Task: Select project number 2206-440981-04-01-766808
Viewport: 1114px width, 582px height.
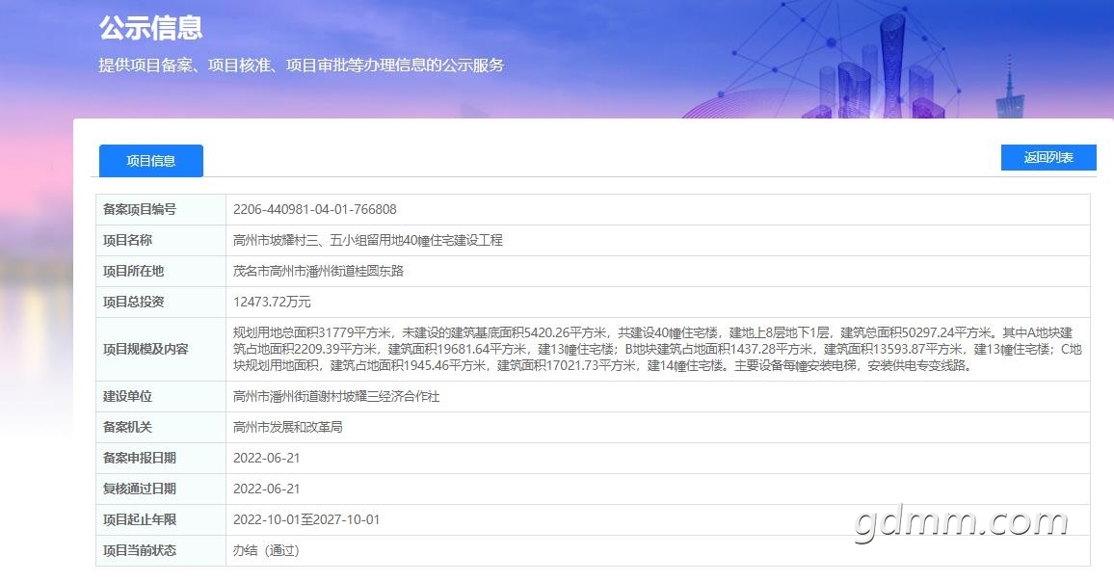Action: [x=315, y=210]
